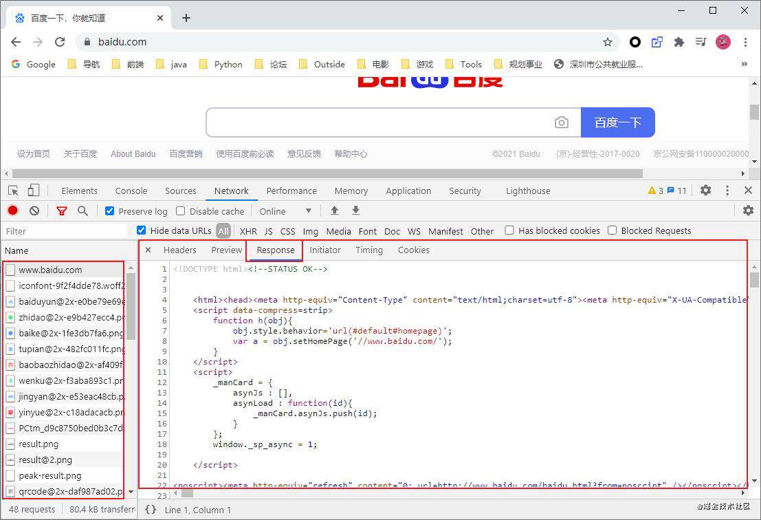Stop recording the network log

pyautogui.click(x=13, y=210)
